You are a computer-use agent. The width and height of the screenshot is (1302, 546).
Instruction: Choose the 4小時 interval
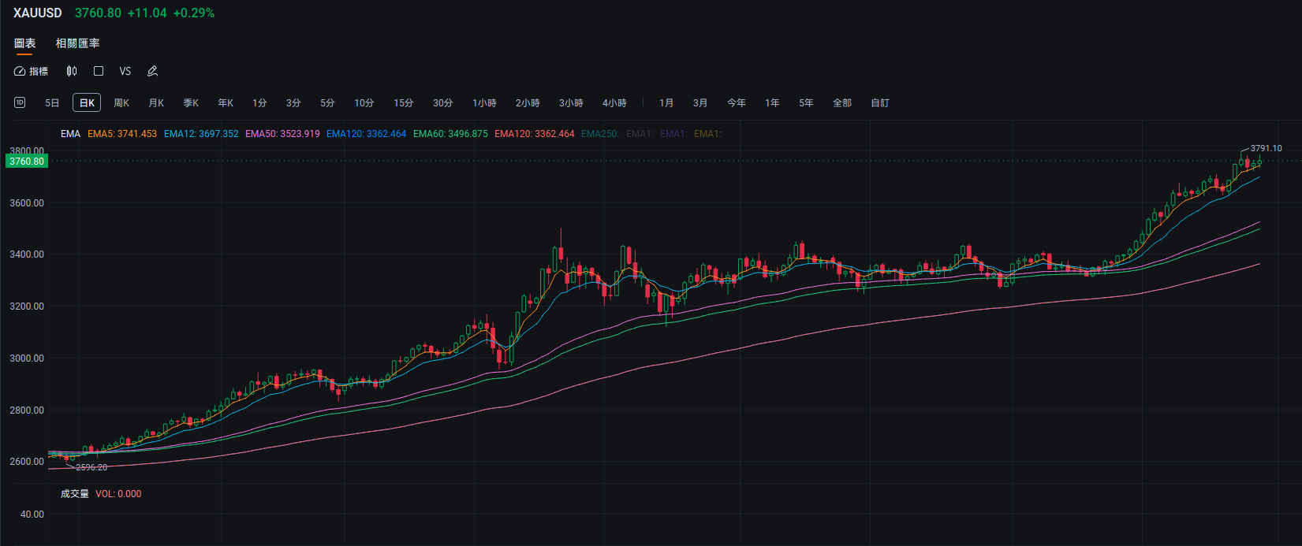614,103
